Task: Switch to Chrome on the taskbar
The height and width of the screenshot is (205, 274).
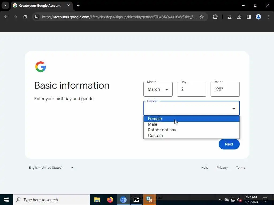Action: [x=123, y=200]
